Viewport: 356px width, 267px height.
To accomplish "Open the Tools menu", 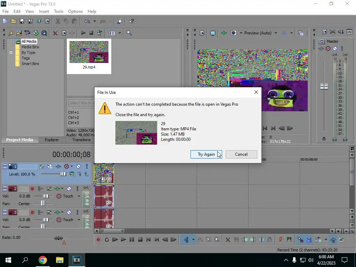I will 58,11.
